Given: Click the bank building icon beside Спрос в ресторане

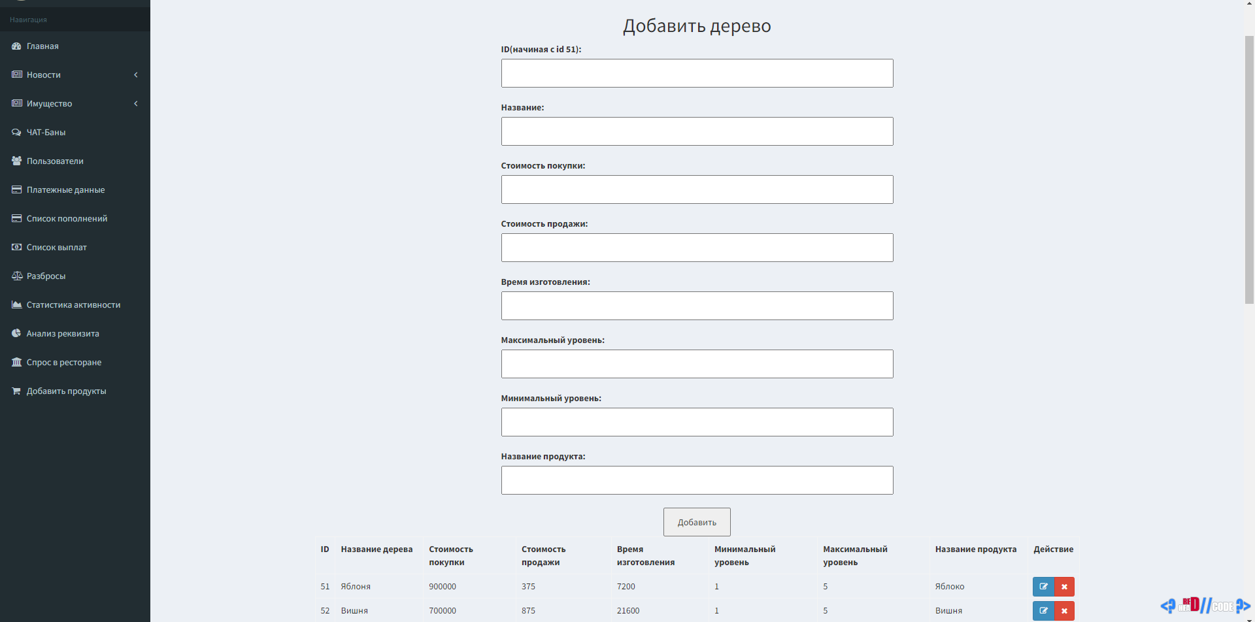Looking at the screenshot, I should coord(16,363).
